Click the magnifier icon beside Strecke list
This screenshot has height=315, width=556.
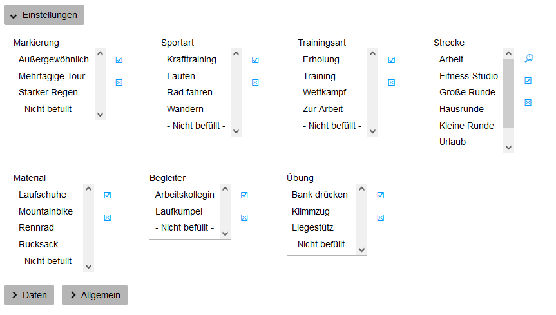point(528,59)
